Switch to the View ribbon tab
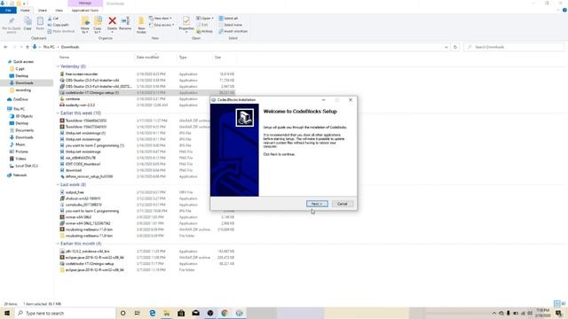 [59, 10]
